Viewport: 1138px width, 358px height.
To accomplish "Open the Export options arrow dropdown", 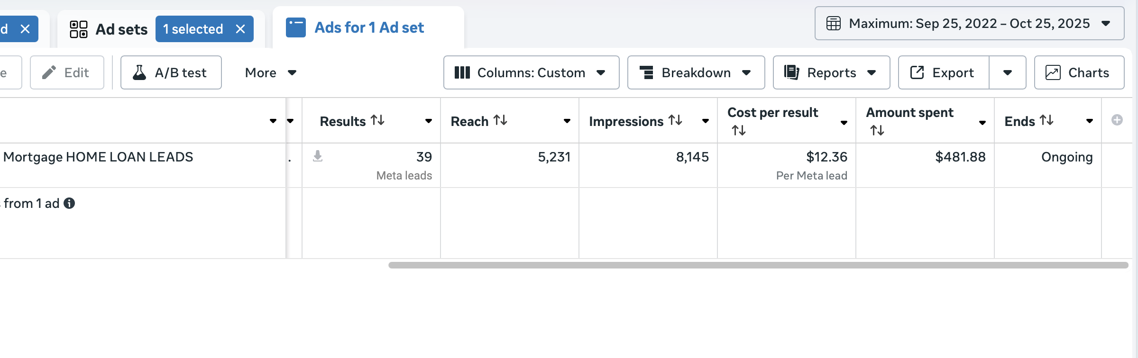I will pyautogui.click(x=1008, y=72).
